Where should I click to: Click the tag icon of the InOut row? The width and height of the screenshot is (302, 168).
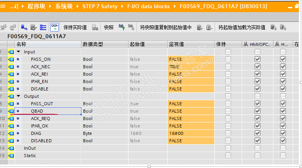coord(11,148)
